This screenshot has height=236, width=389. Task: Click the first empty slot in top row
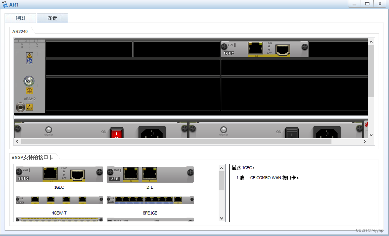coord(89,49)
